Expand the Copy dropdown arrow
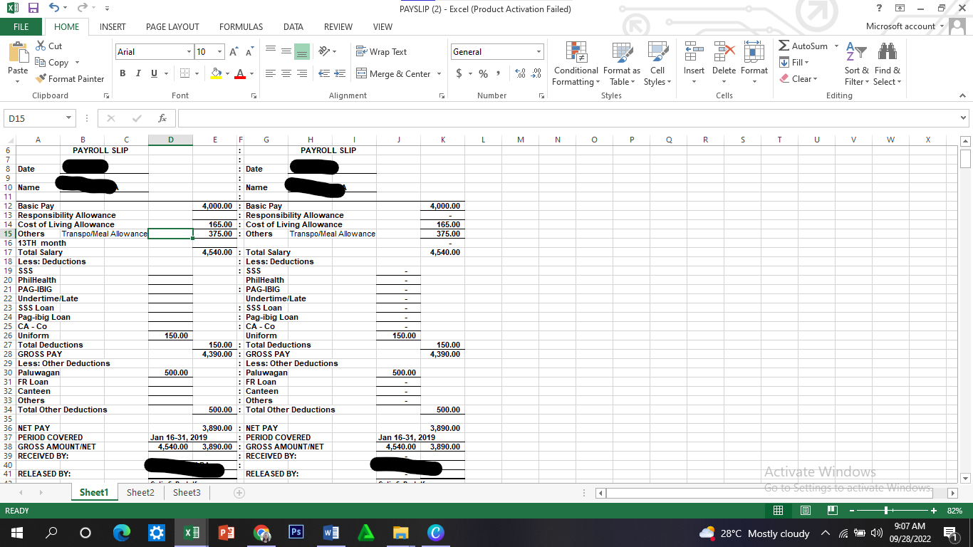Viewport: 973px width, 547px height. click(x=77, y=63)
